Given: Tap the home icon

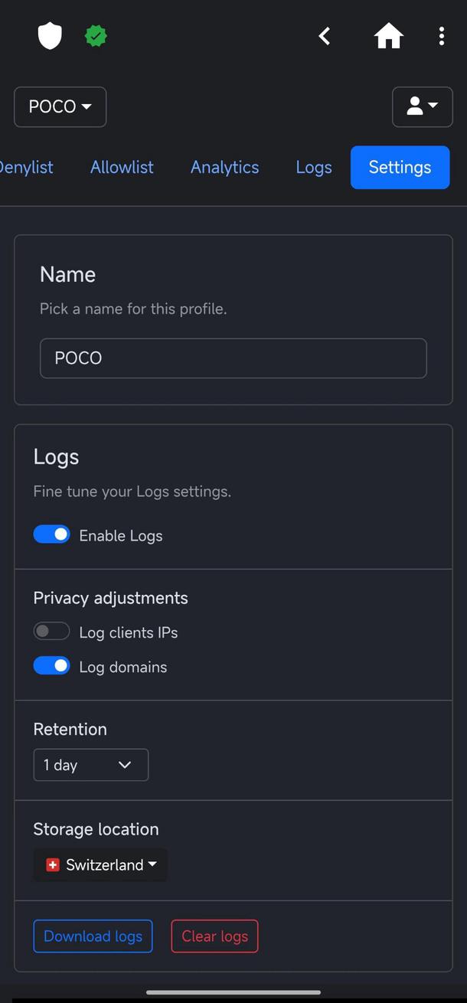Looking at the screenshot, I should coord(388,36).
